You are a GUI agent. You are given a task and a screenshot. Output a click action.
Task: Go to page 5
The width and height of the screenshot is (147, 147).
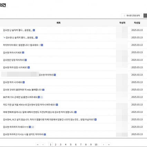click(71, 145)
